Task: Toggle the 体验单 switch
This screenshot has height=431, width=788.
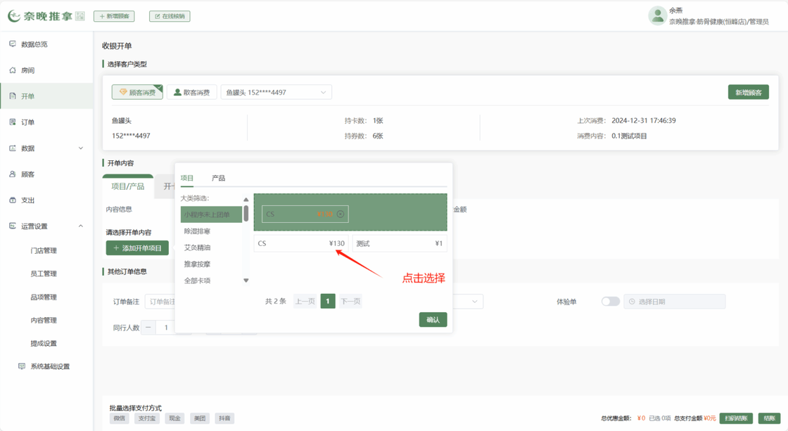Action: (x=611, y=302)
